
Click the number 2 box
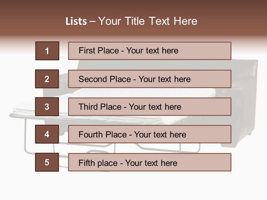(x=47, y=79)
